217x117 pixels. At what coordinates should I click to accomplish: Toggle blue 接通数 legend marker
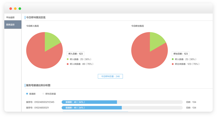click(x=27, y=94)
